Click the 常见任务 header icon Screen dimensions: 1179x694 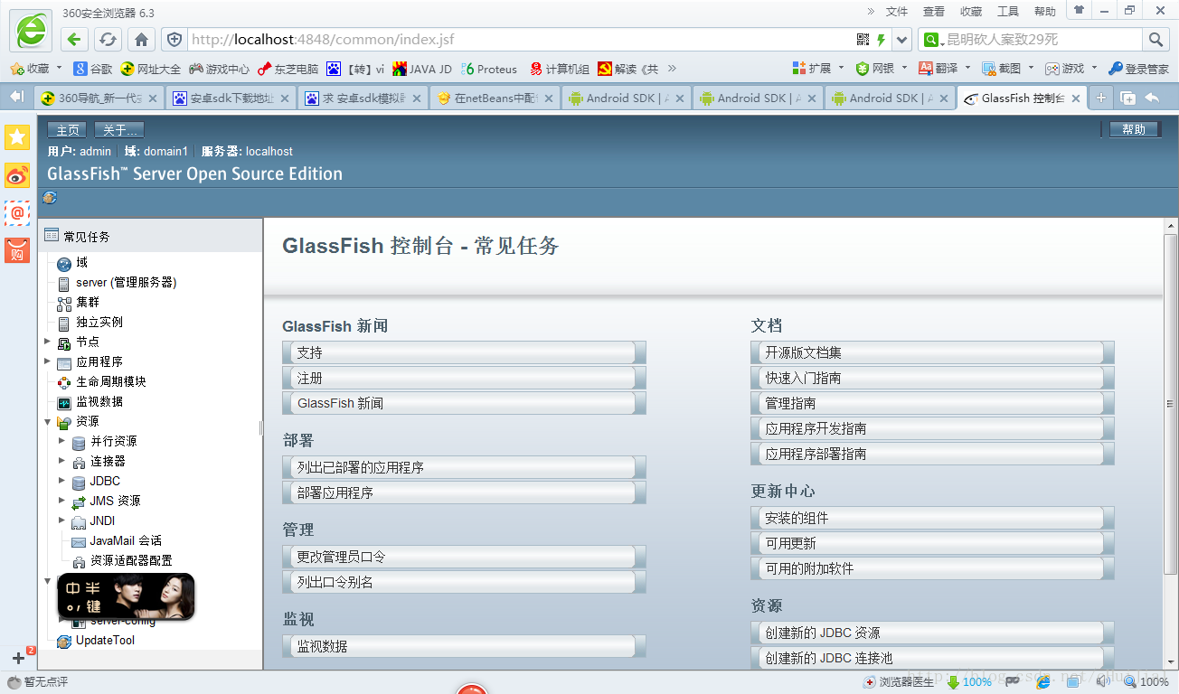click(52, 235)
